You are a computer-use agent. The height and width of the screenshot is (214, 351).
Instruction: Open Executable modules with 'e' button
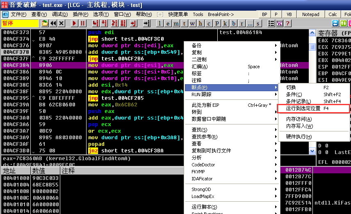(x=168, y=23)
